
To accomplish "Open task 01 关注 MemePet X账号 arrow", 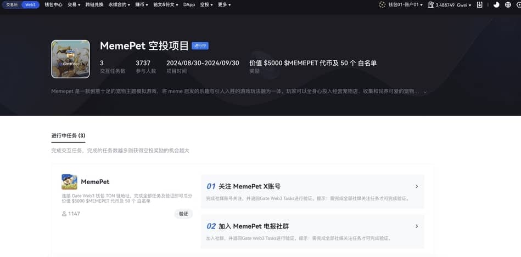I will [x=417, y=186].
